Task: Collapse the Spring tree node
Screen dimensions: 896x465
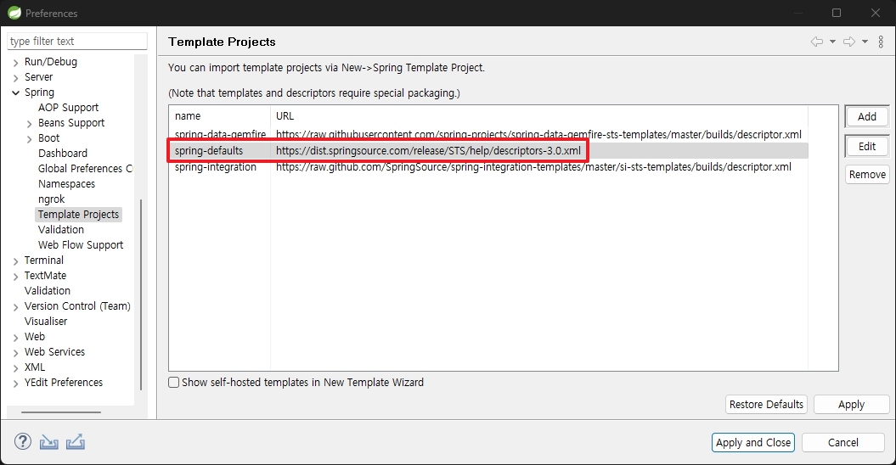Action: (16, 92)
